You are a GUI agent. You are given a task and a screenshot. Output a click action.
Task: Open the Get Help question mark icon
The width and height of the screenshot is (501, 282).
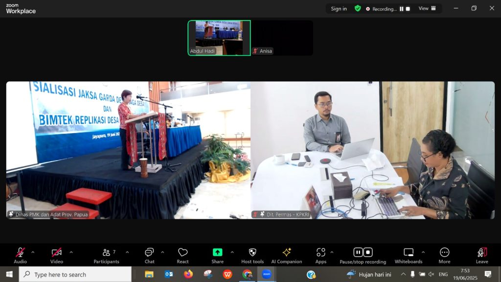tap(311, 274)
